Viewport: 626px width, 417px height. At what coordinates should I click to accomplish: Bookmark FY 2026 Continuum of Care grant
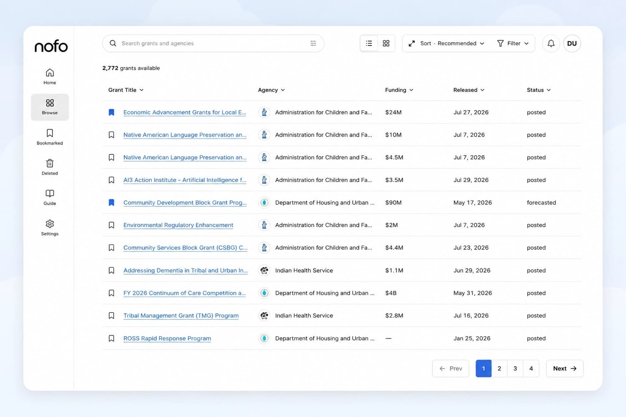pos(111,293)
